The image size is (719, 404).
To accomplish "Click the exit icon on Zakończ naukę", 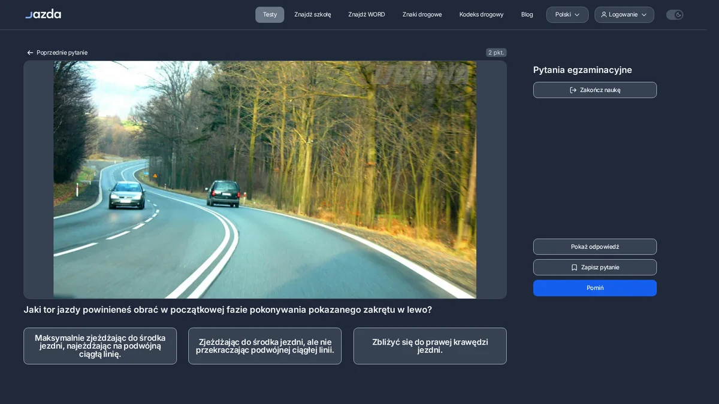I will (573, 90).
